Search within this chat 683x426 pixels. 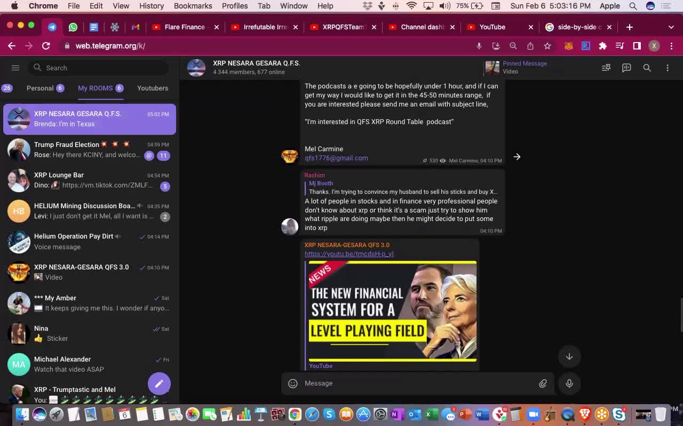click(x=647, y=68)
